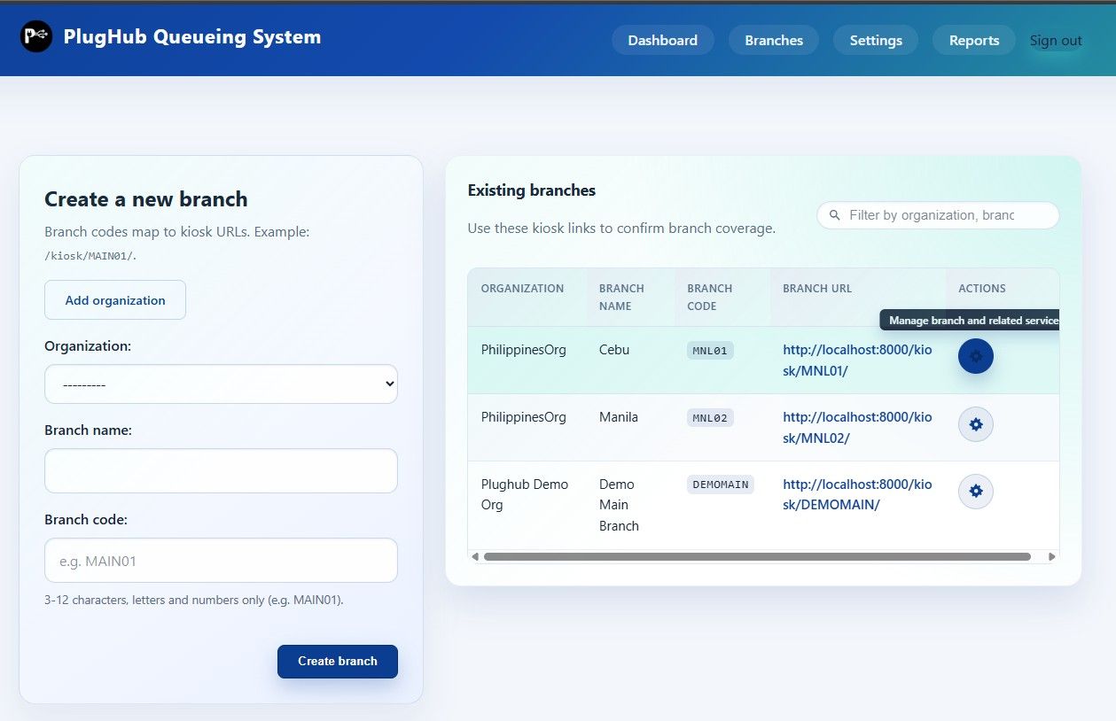The image size is (1116, 721).
Task: Open the MNL02 kiosk URL link
Action: click(856, 427)
